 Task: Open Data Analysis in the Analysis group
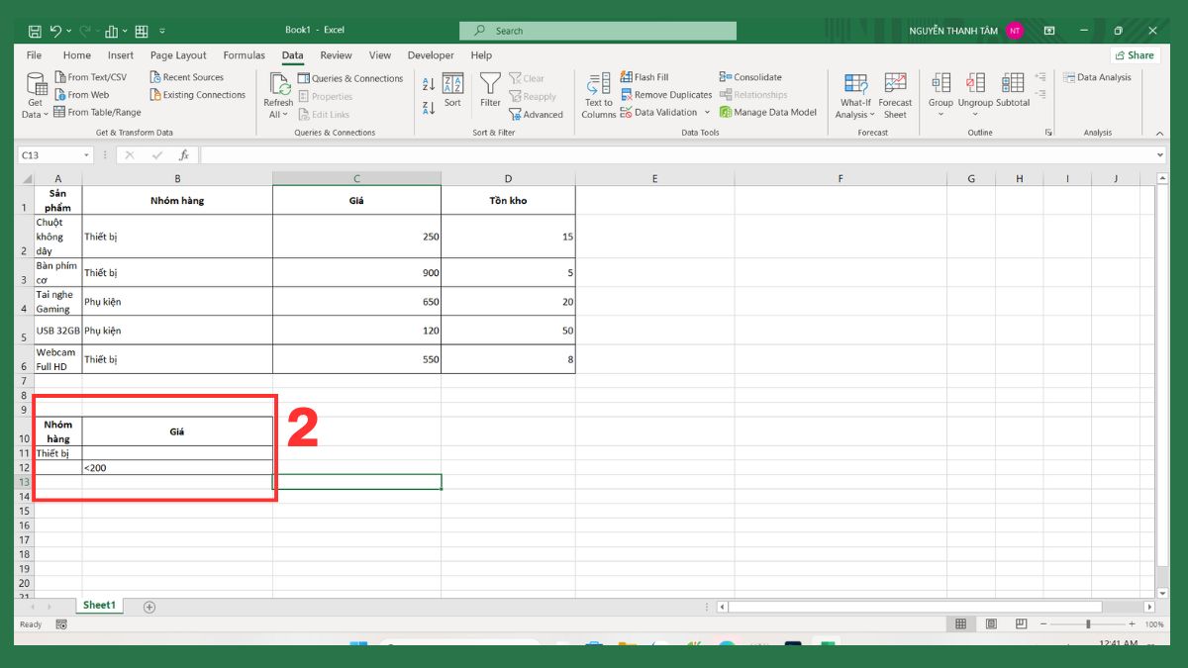(1098, 76)
